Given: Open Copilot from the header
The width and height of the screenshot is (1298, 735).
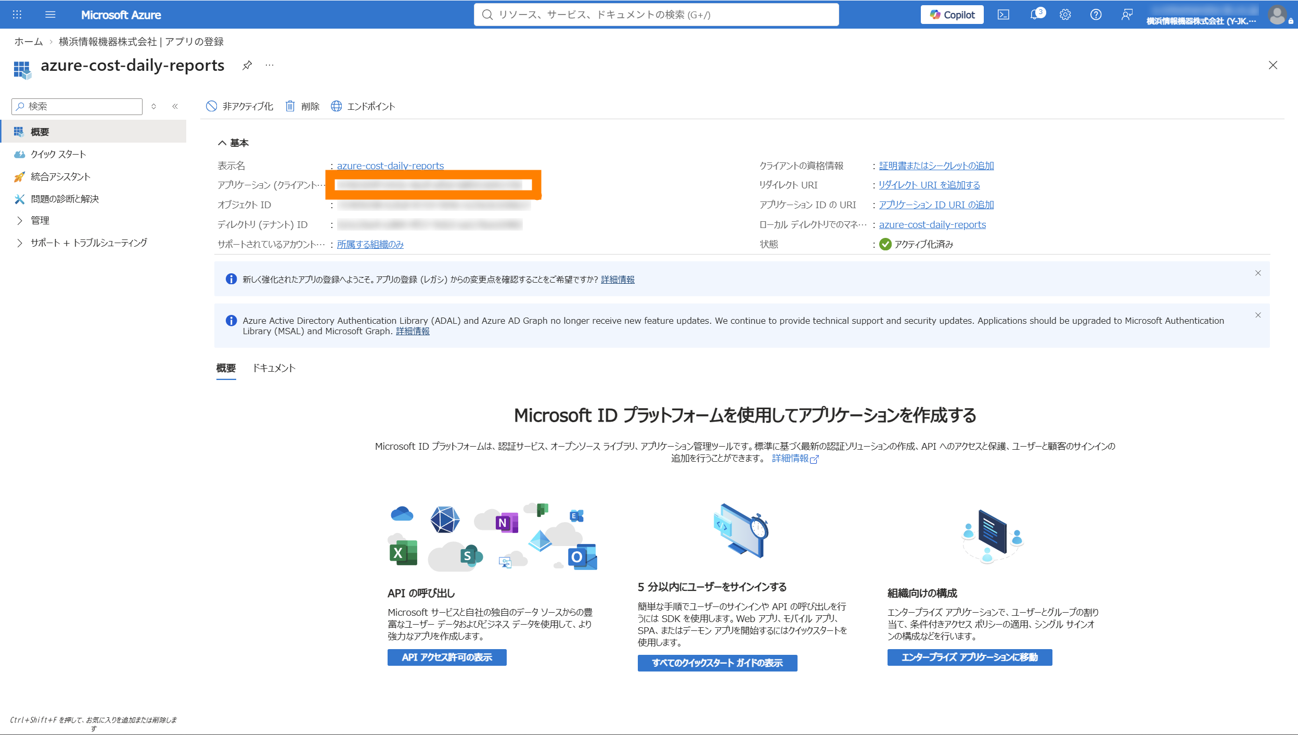Looking at the screenshot, I should (952, 15).
